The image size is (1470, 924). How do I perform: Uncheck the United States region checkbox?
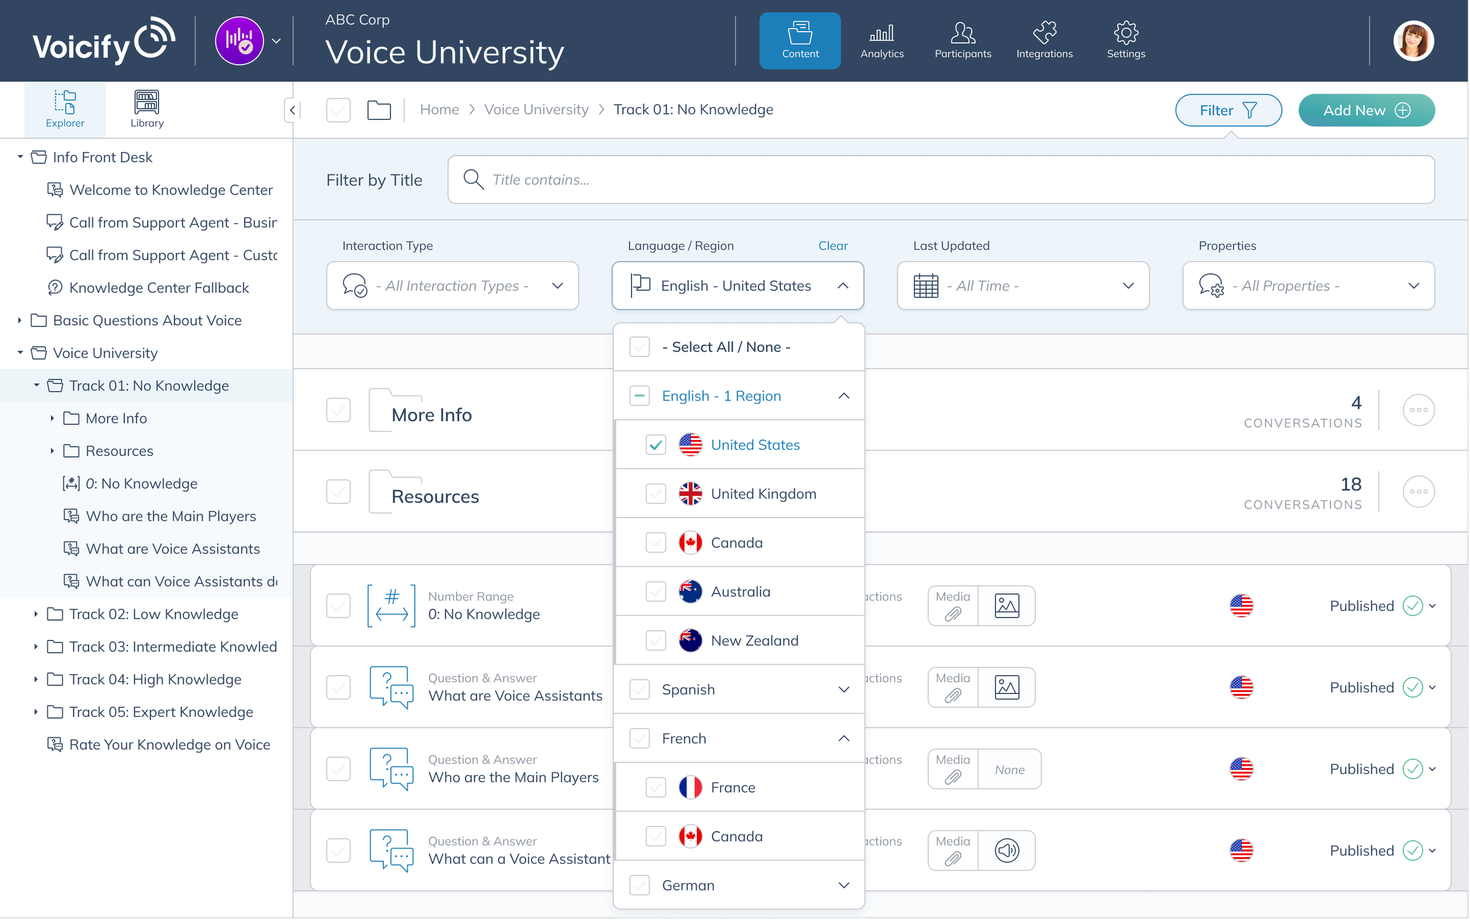pos(656,445)
